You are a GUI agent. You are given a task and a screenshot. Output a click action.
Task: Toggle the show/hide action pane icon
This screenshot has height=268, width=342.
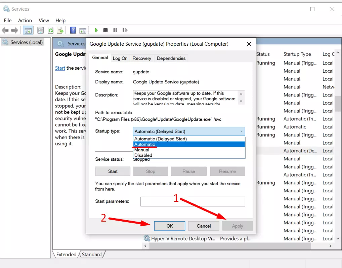click(83, 30)
